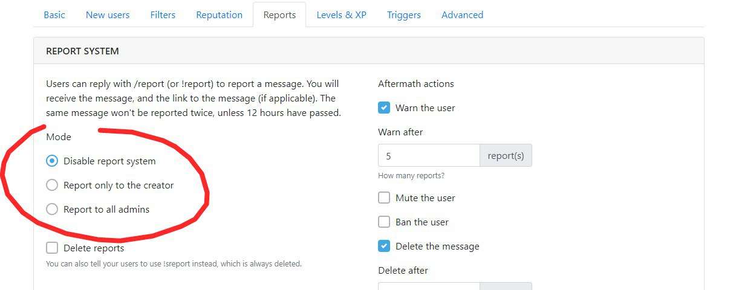730x290 pixels.
Task: Click the REPORT SYSTEM panel header
Action: click(x=369, y=51)
